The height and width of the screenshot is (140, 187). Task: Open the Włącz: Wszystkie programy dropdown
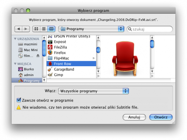coord(93,91)
